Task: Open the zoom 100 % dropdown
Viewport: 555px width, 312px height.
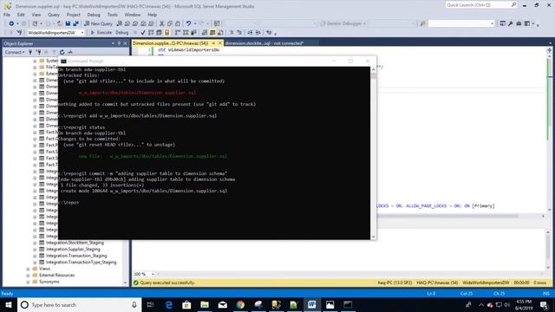Action: 153,274
